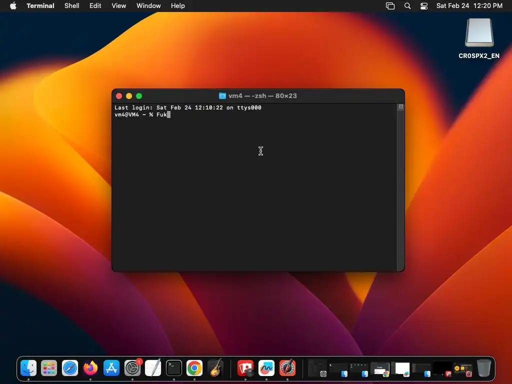Image resolution: width=512 pixels, height=384 pixels.
Task: Restore minimized Color Meter window thumbnail
Action: coord(463,369)
